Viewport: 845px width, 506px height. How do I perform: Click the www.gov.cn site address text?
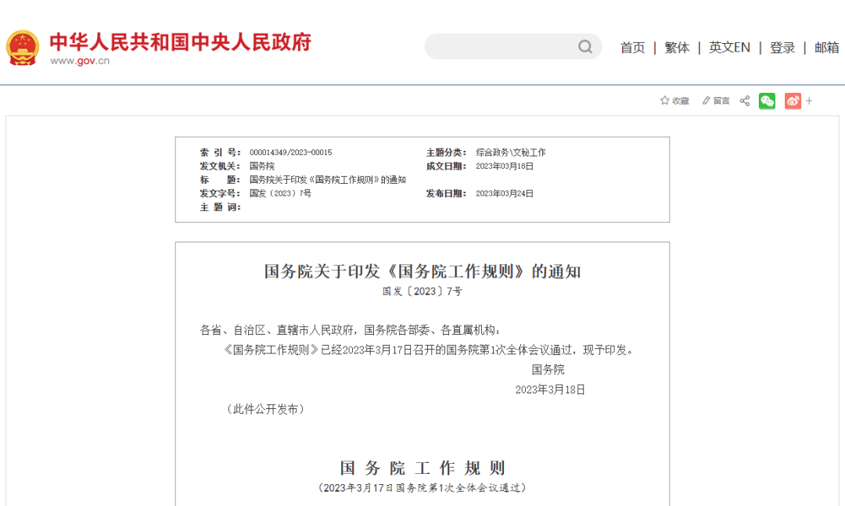[x=80, y=61]
